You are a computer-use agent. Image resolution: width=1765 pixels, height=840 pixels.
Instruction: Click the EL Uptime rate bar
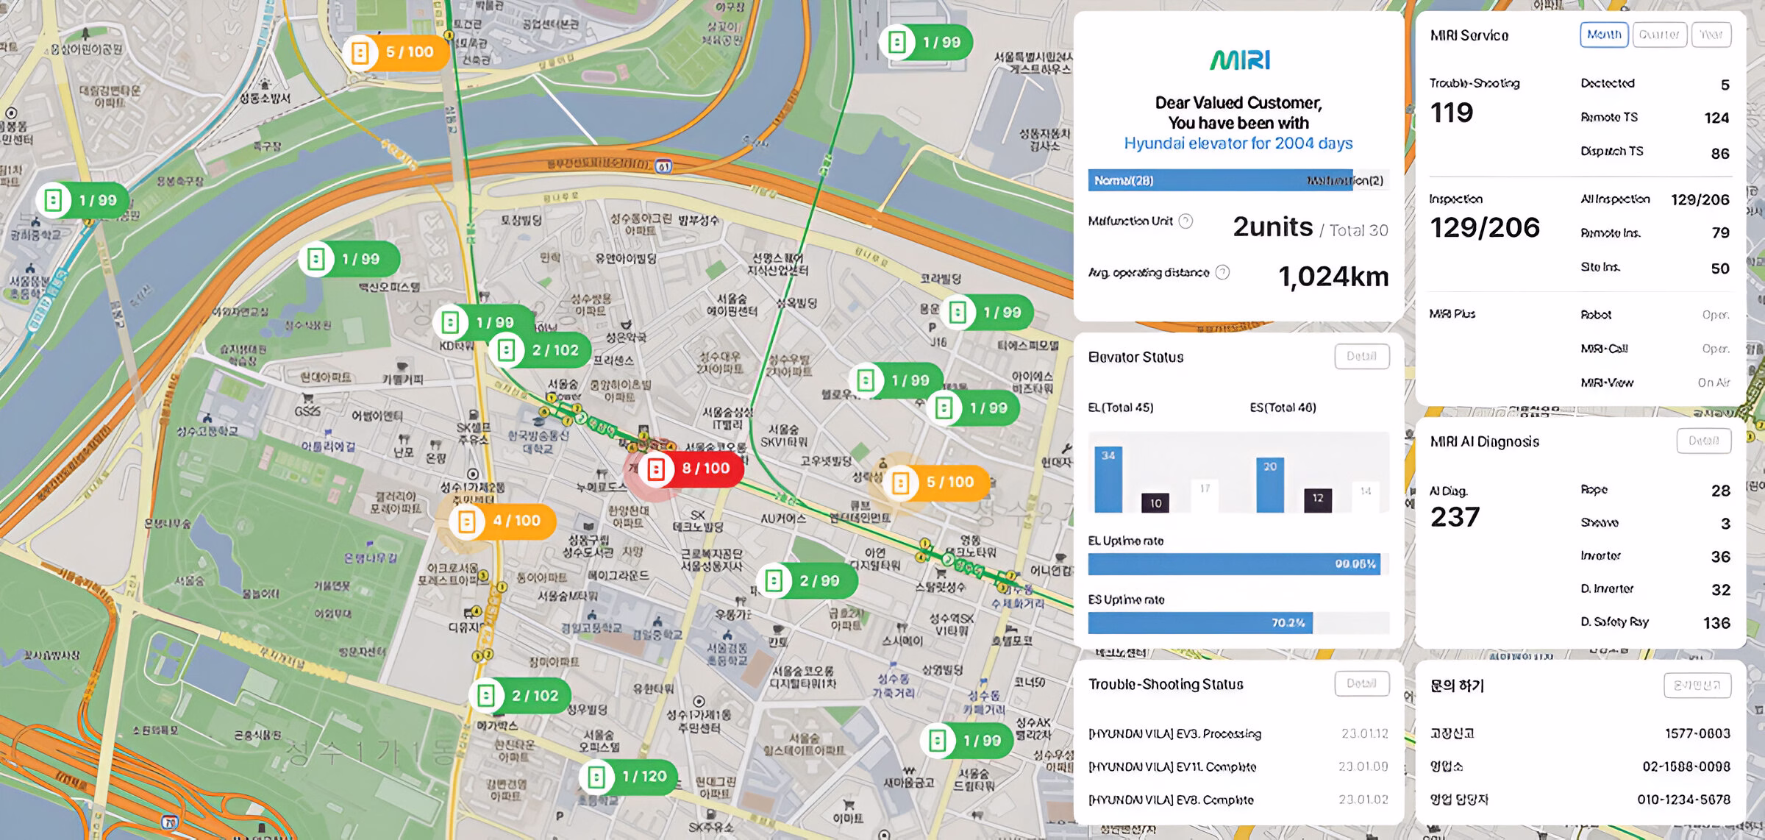tap(1234, 564)
